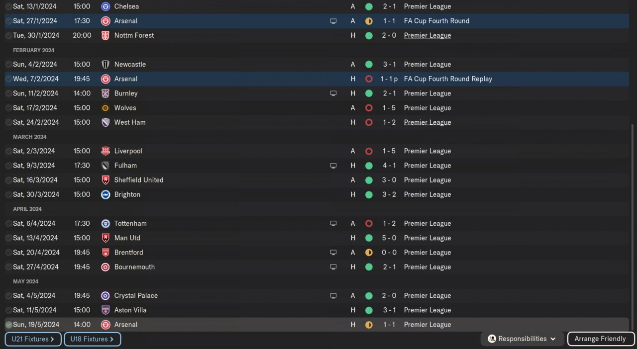Click Chelsea club badge icon
This screenshot has width=637, height=349.
tap(105, 6)
